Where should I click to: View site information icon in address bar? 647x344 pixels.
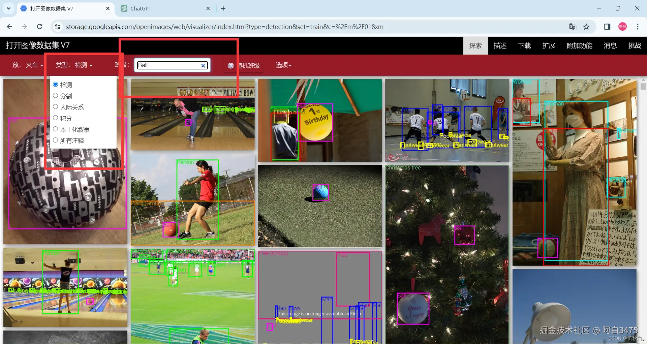click(x=58, y=27)
